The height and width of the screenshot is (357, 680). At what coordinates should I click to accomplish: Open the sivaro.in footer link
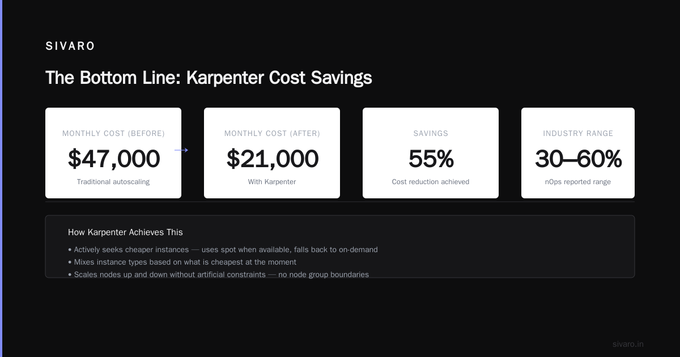tap(628, 344)
